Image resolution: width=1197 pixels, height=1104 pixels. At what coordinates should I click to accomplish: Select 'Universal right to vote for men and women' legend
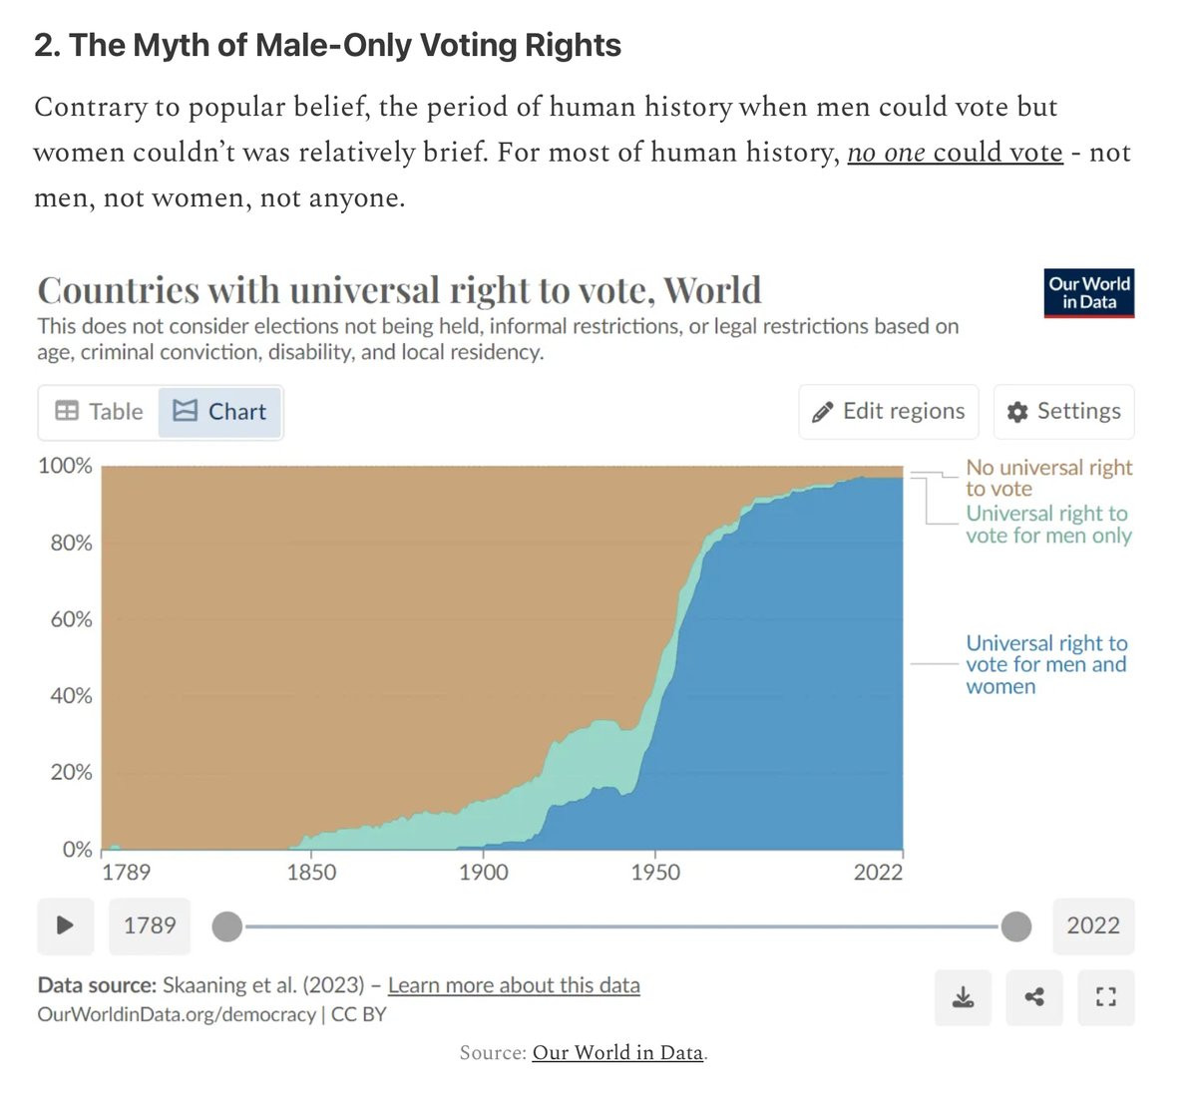click(1046, 664)
